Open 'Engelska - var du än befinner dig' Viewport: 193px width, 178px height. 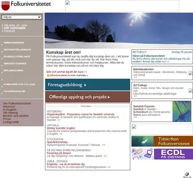coord(66,164)
